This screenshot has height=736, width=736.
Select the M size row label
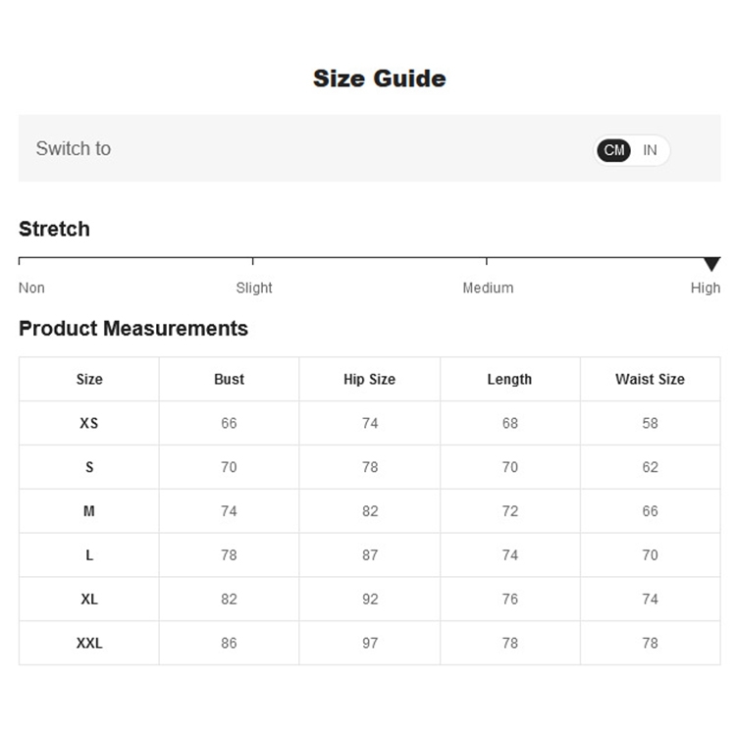(x=89, y=511)
